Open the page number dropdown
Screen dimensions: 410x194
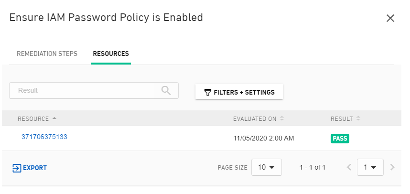tap(370, 167)
